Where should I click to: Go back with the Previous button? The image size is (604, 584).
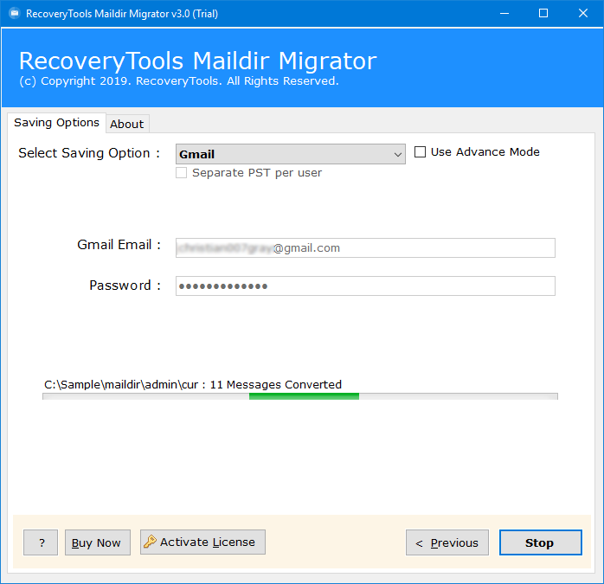pos(447,542)
